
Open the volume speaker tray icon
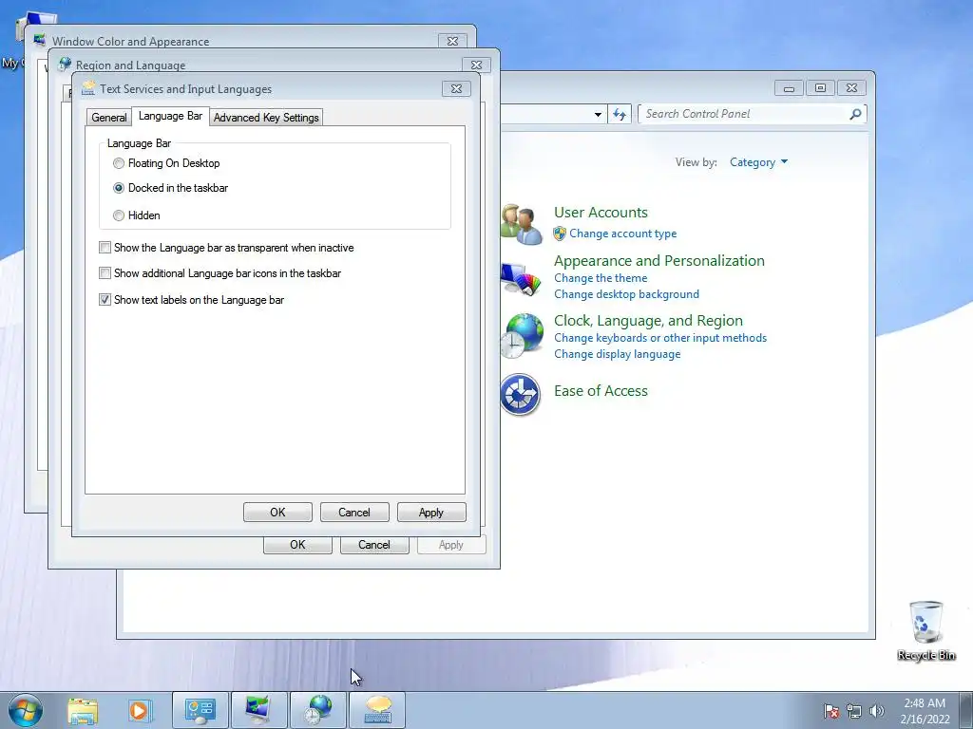(876, 711)
